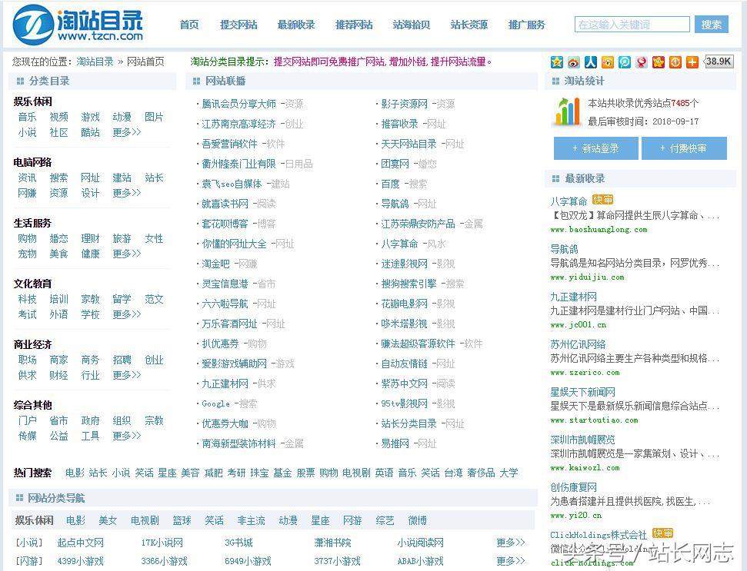Select 电影 tab in 网站分类导航
The width and height of the screenshot is (747, 571).
(75, 520)
